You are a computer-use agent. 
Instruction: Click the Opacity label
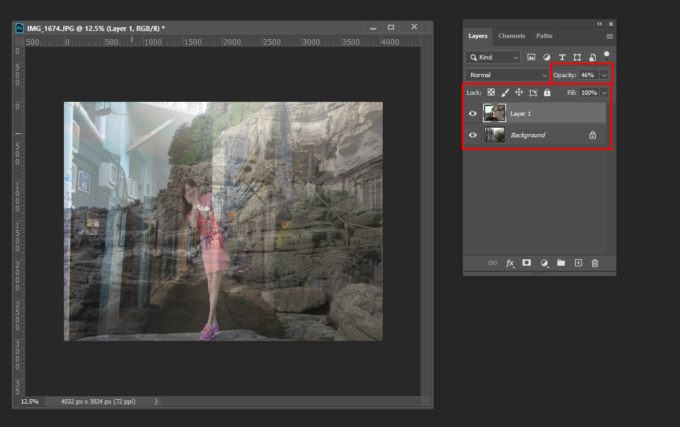tap(565, 75)
